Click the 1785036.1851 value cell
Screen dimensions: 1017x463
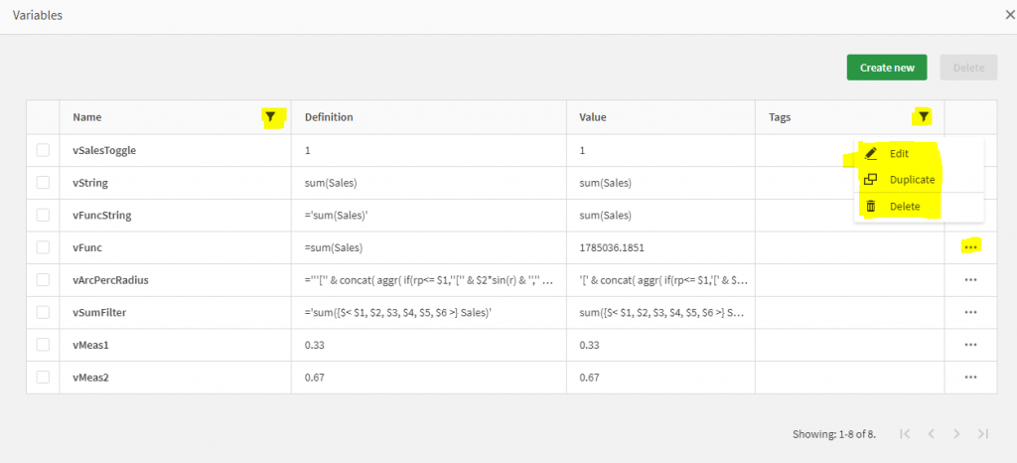pyautogui.click(x=660, y=247)
